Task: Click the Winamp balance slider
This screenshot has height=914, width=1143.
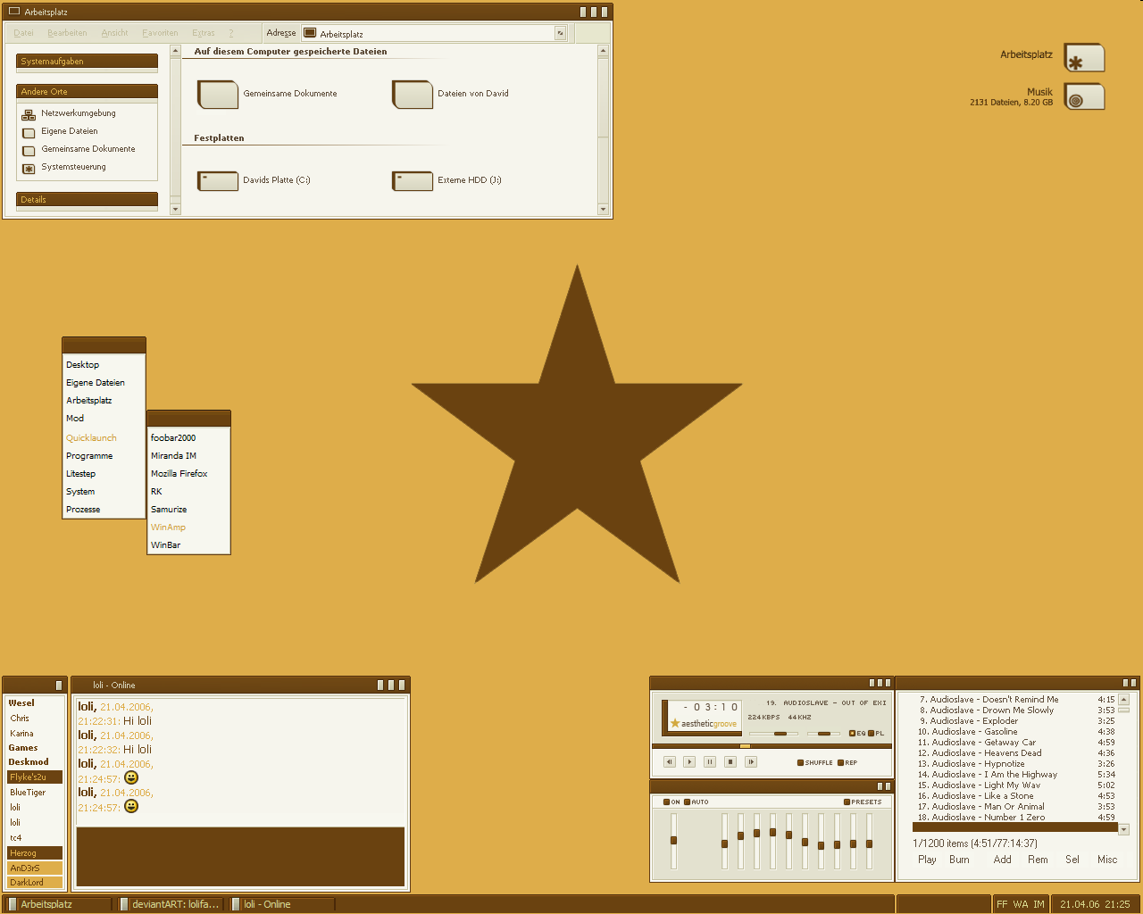Action: [824, 734]
